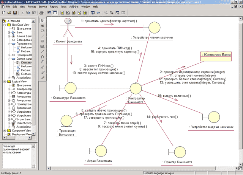
Task: Expand the Associations node under Logical View
Action: [x=9, y=127]
